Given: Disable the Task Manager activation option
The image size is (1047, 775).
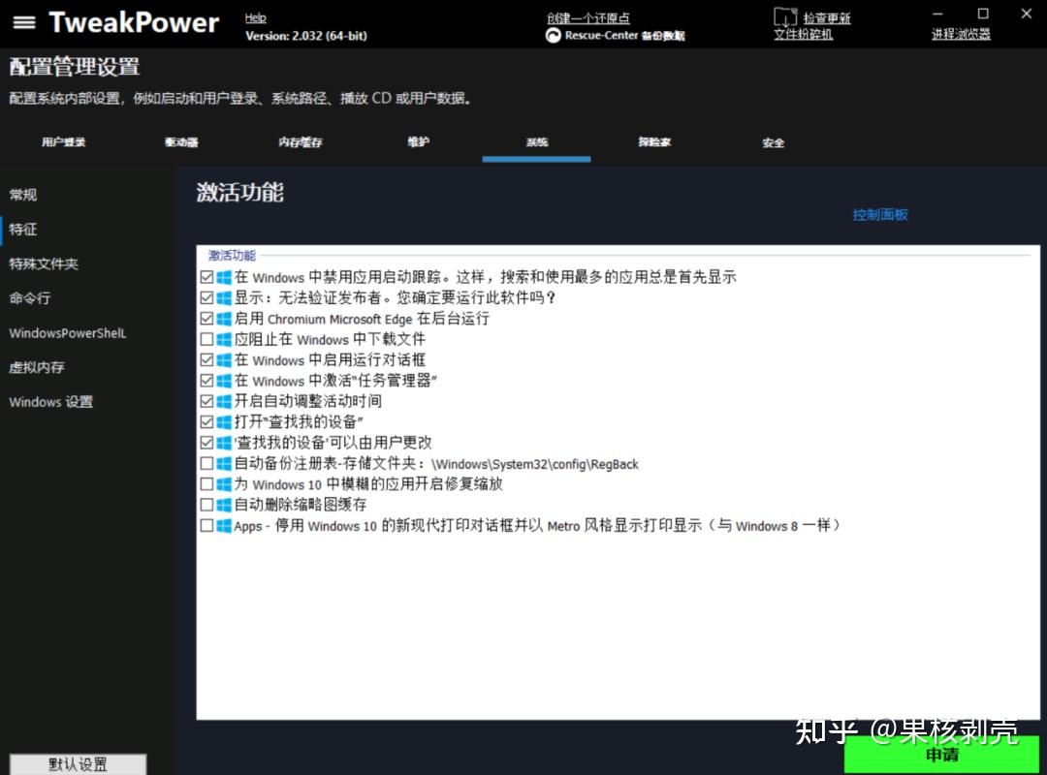Looking at the screenshot, I should tap(206, 380).
